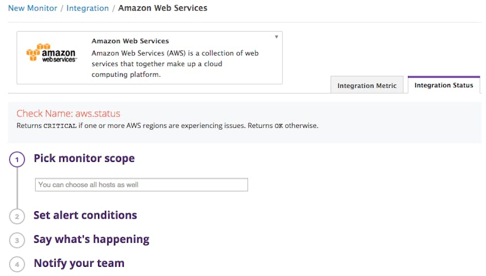Image resolution: width=486 pixels, height=276 pixels.
Task: Click the Amazon Web Services breadcrumb text
Action: (x=163, y=8)
